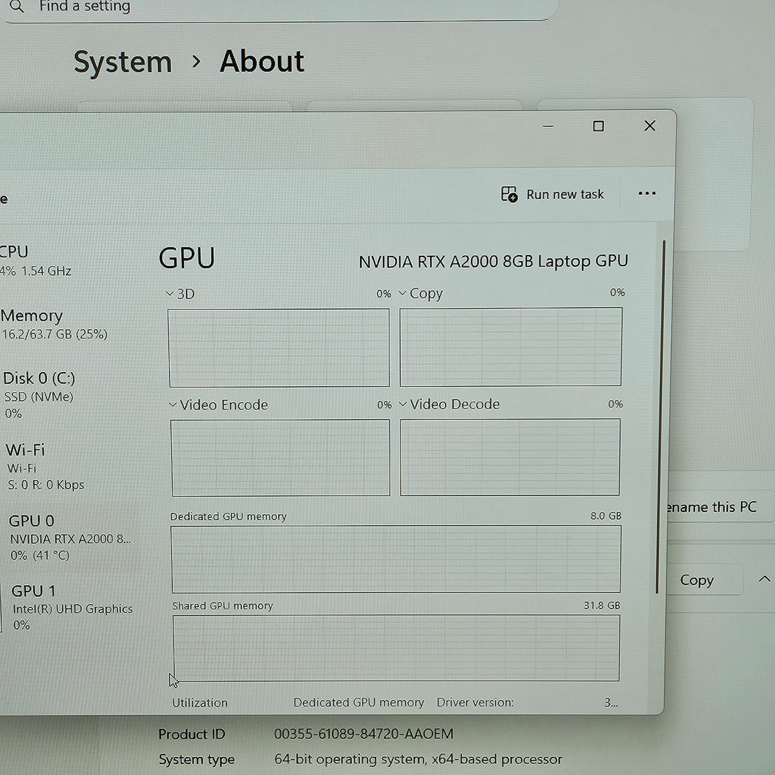Image resolution: width=775 pixels, height=775 pixels.
Task: Click the About breadcrumb heading
Action: (262, 61)
